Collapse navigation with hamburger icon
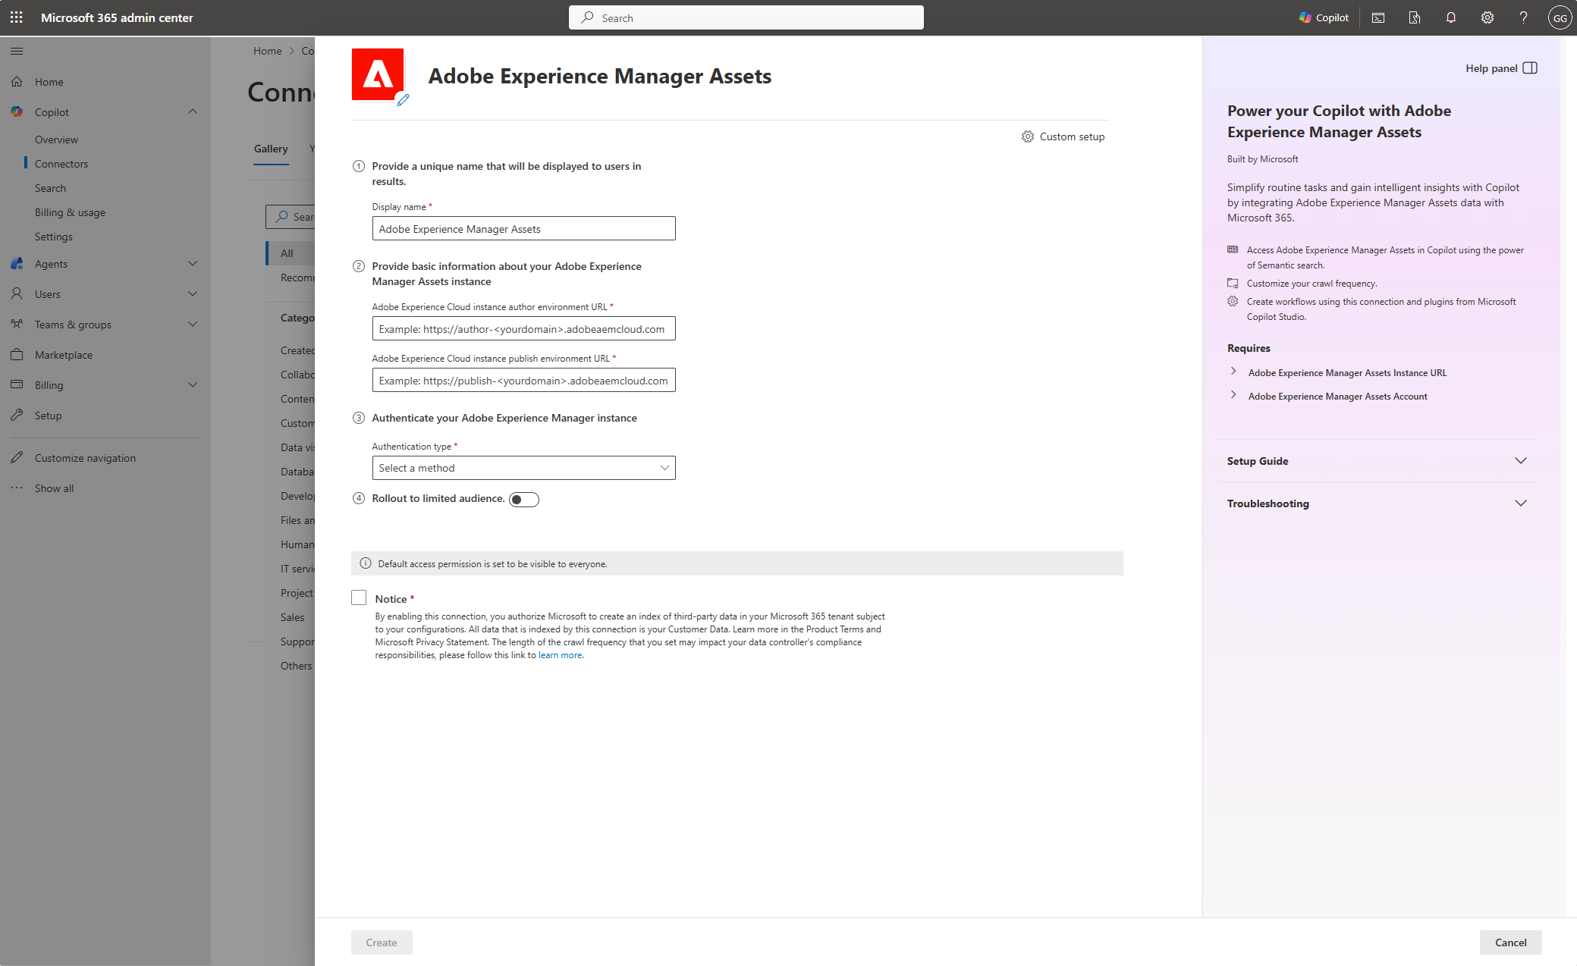 click(17, 51)
